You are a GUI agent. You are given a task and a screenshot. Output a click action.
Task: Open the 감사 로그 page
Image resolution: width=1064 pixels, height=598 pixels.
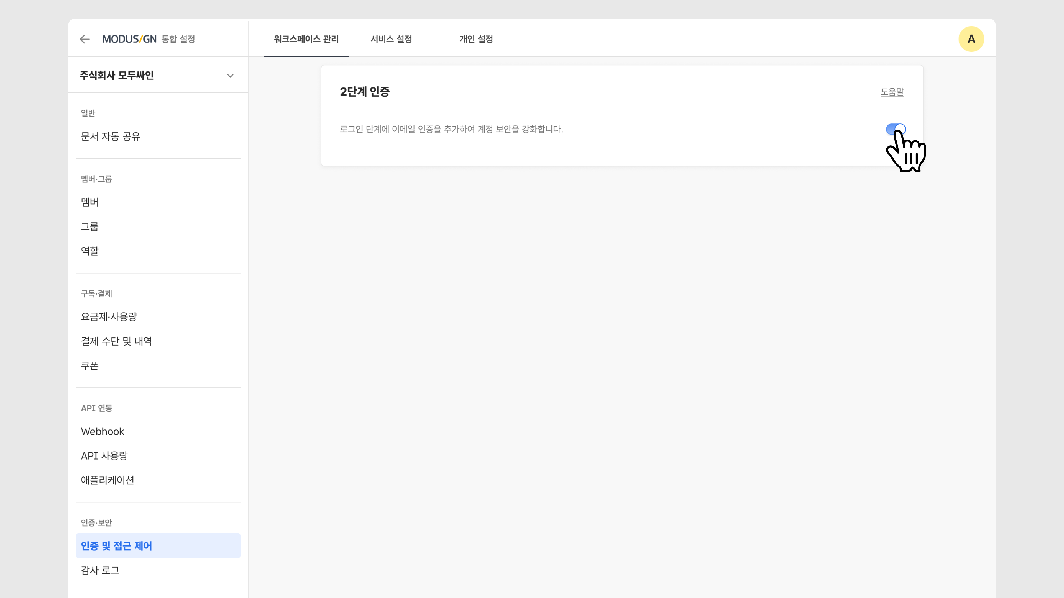(x=100, y=570)
